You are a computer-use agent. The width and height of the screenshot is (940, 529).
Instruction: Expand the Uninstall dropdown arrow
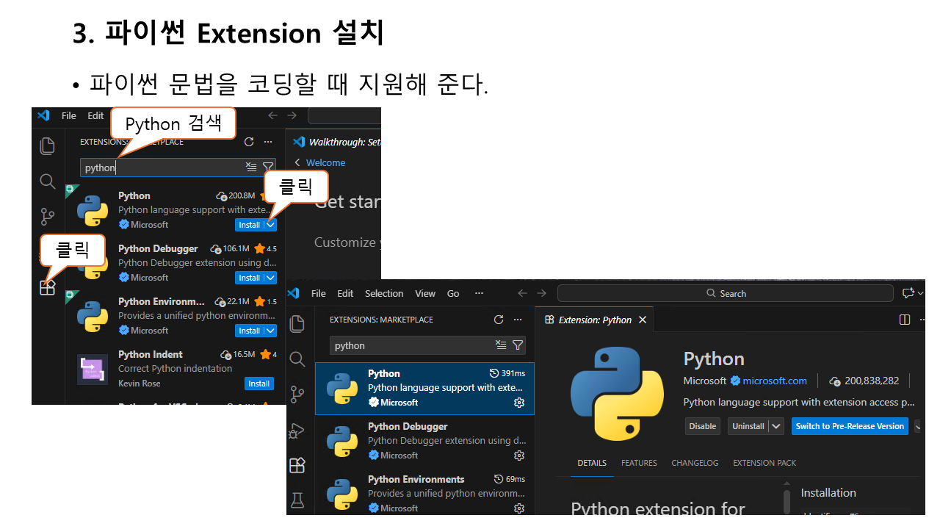click(x=778, y=426)
